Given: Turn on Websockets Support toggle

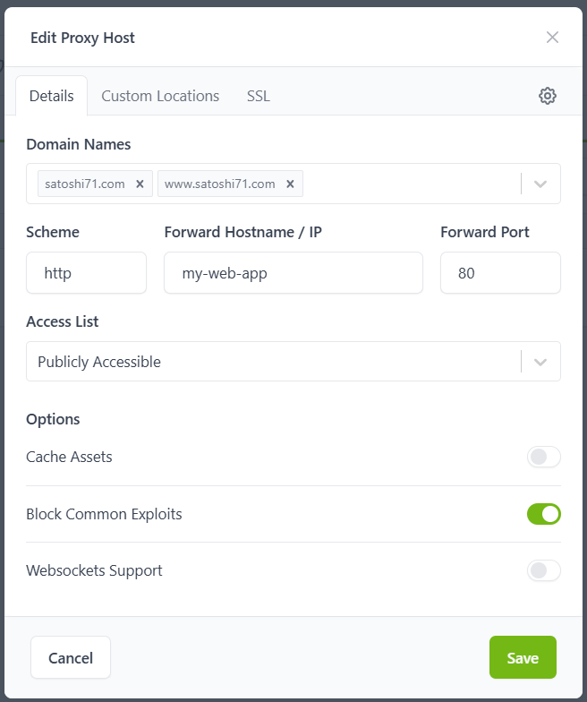Looking at the screenshot, I should [543, 570].
